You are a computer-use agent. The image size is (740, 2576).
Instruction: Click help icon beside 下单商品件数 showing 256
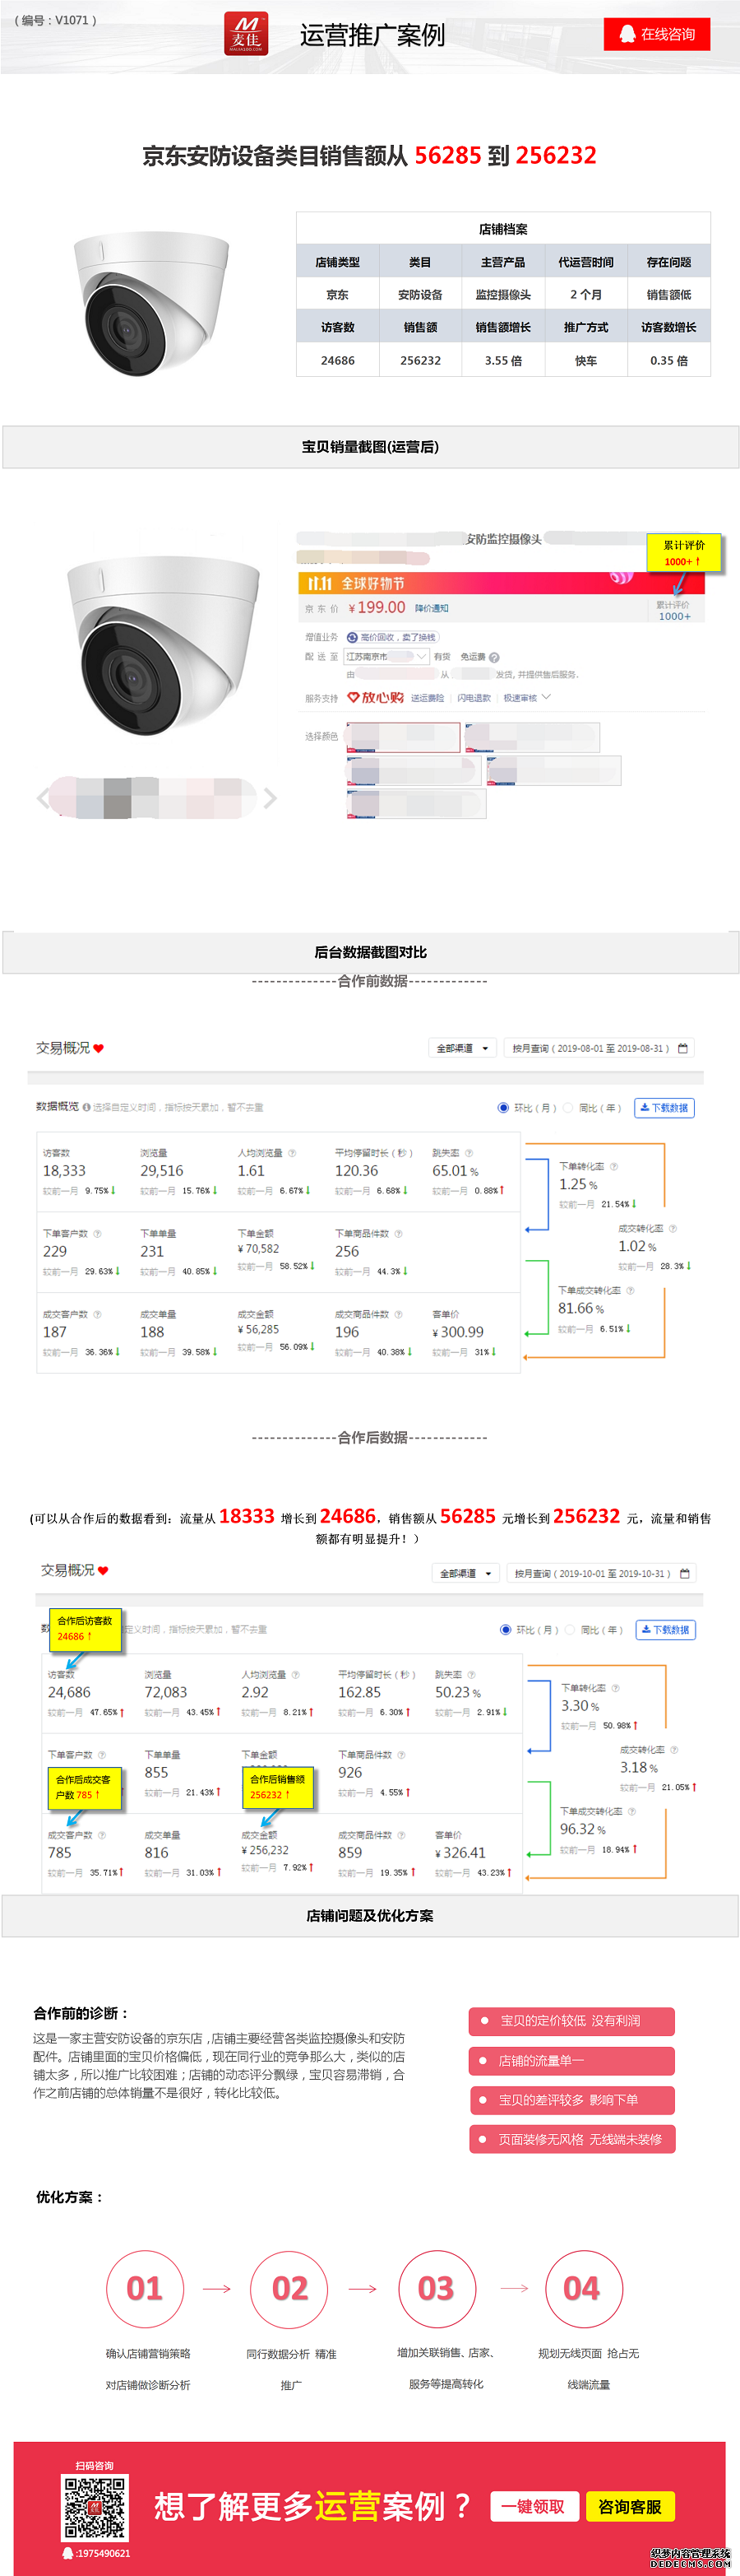click(x=399, y=1233)
